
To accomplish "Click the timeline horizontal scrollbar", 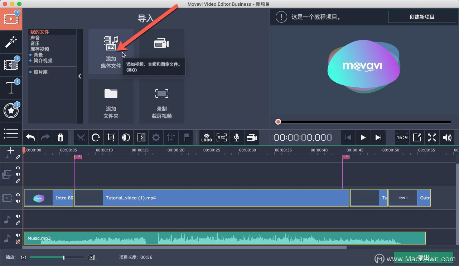I will click(x=185, y=247).
